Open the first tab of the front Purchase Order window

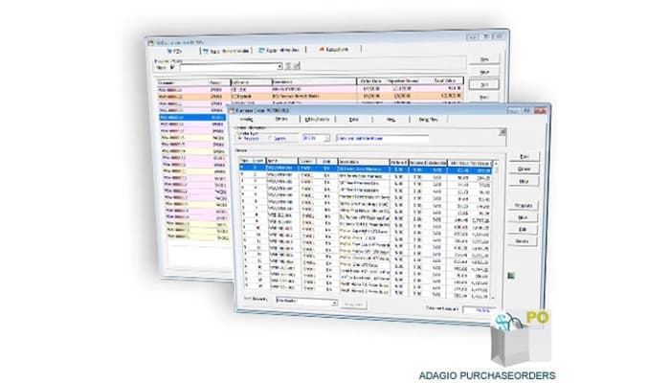247,120
